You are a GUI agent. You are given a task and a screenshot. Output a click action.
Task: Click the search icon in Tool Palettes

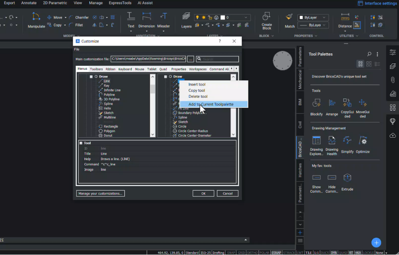point(369,54)
